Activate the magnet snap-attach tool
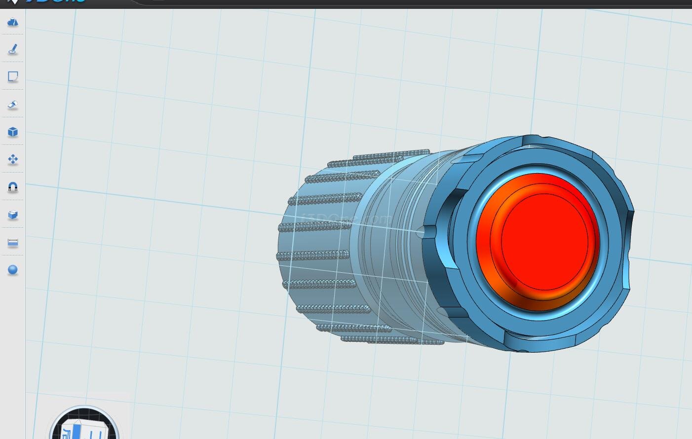Image resolution: width=692 pixels, height=439 pixels. coord(13,187)
